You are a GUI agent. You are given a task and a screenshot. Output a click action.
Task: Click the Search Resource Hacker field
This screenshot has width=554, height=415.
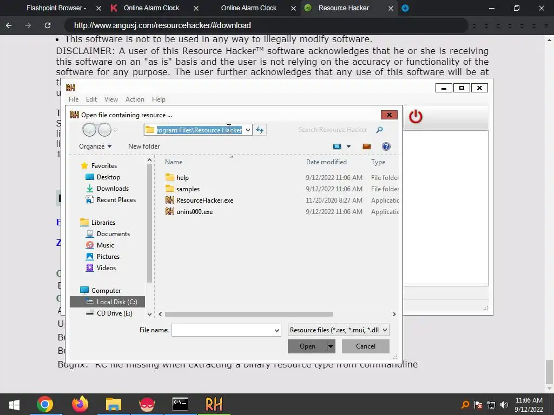tap(333, 130)
